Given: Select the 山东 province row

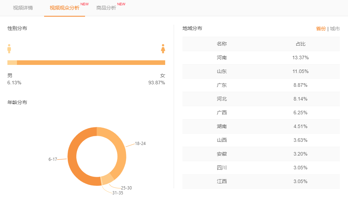Looking at the screenshot, I should (x=261, y=71).
